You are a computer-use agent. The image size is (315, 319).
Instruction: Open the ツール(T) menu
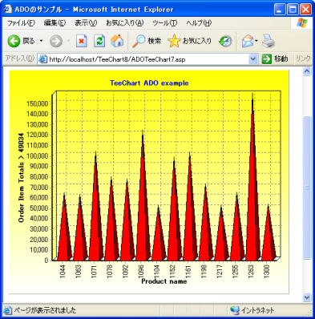click(164, 23)
